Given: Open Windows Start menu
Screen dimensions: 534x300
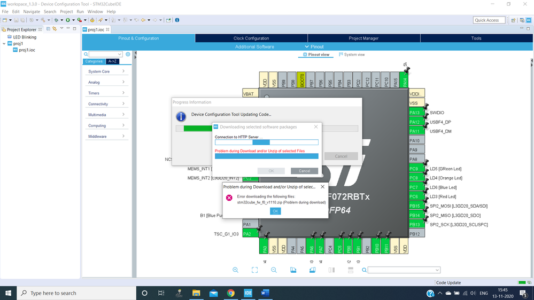Looking at the screenshot, I should [8, 293].
